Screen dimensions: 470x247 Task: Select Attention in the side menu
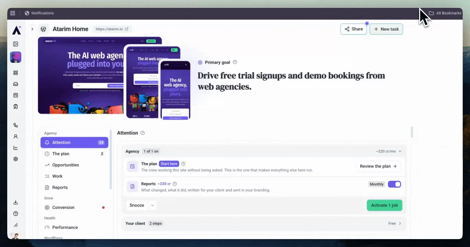point(74,142)
